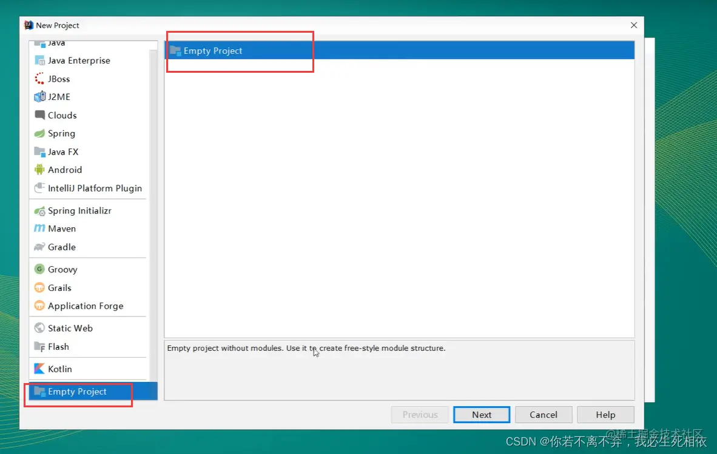The height and width of the screenshot is (454, 717).
Task: Click the Java FX folder icon
Action: coord(40,152)
